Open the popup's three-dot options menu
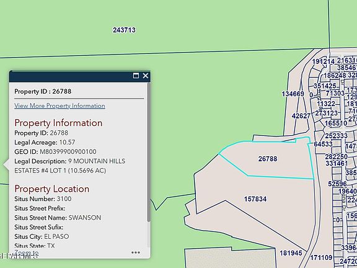Viewport: 357px width, 268px height. 136,252
